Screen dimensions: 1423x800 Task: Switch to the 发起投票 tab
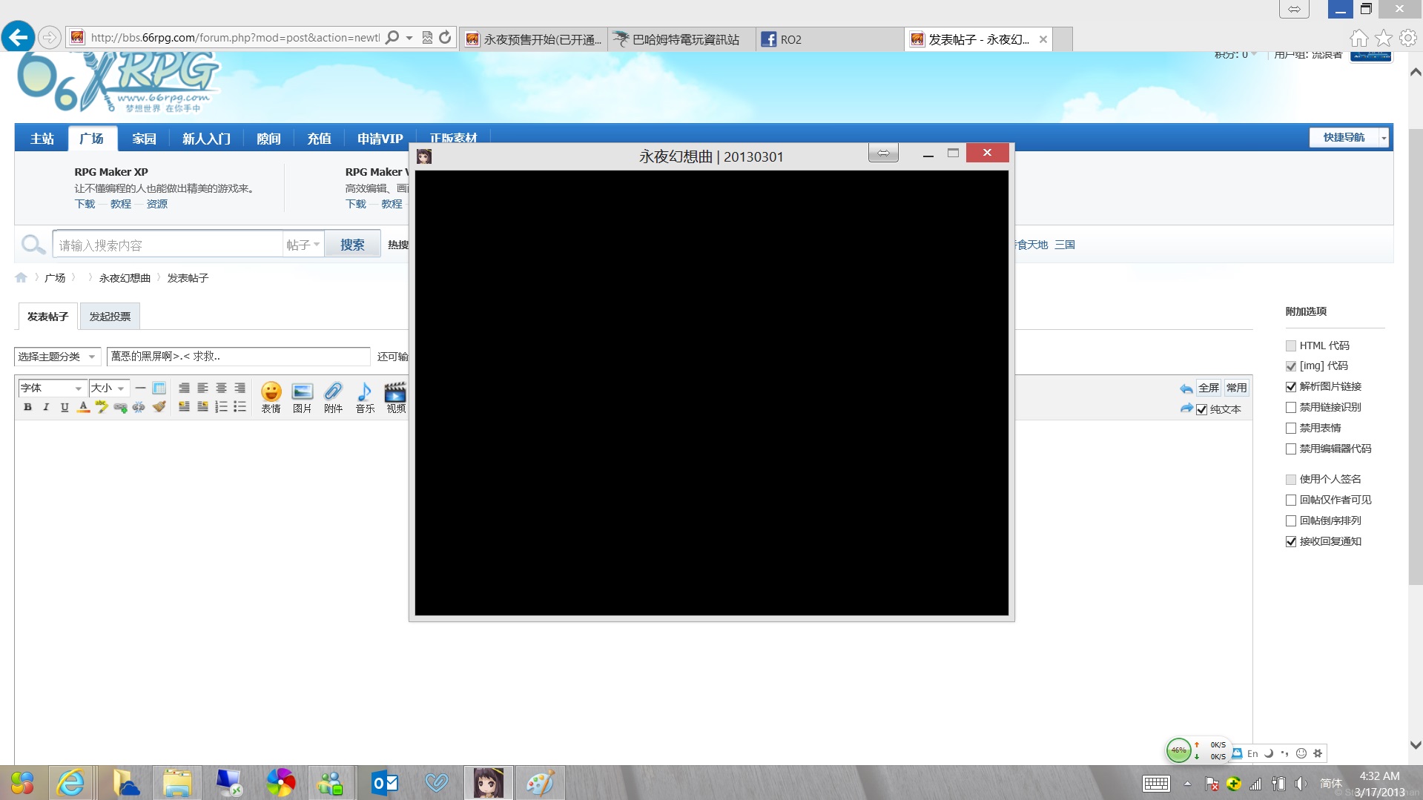coord(110,317)
